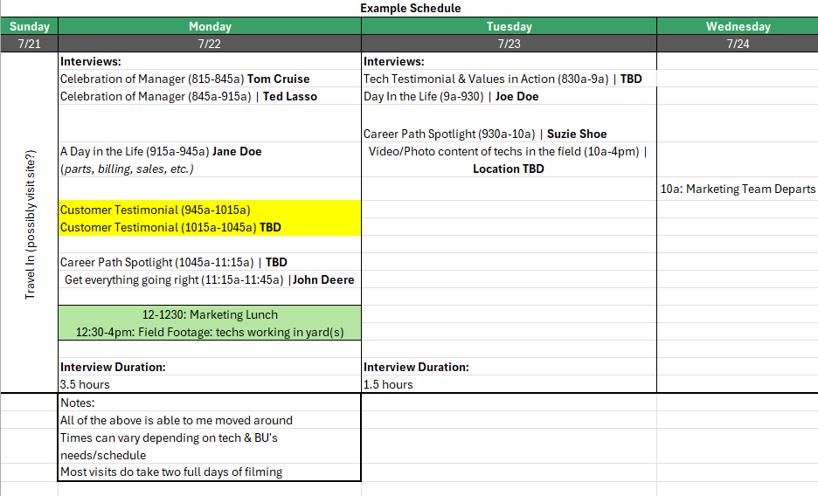Viewport: 818px width, 496px height.
Task: Select the Suzie Shoe Career Path Spotlight cell
Action: (x=485, y=134)
